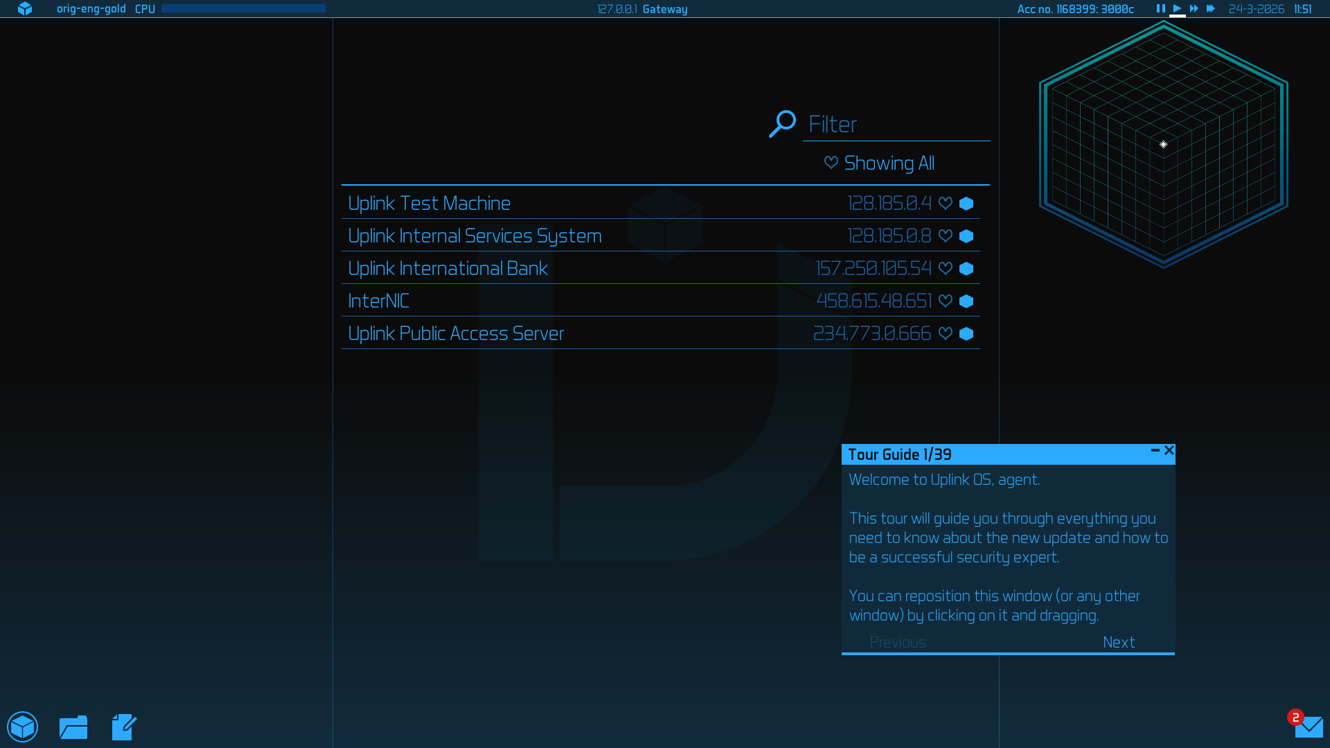Click the CPU usage bar
The image size is (1330, 748).
[x=243, y=8]
